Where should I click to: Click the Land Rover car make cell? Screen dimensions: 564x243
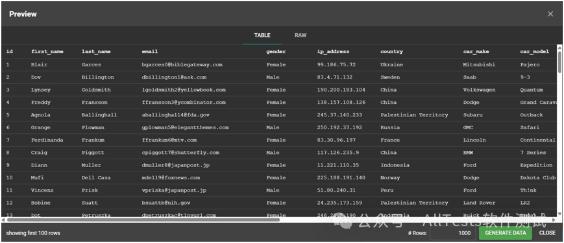479,203
